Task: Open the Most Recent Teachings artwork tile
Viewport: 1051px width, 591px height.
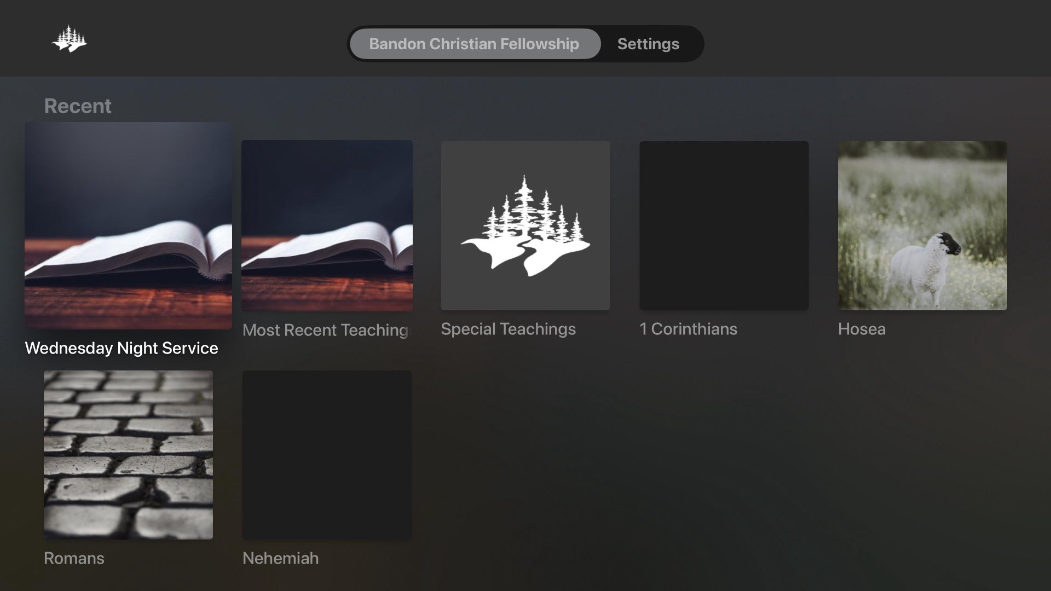Action: click(x=327, y=225)
